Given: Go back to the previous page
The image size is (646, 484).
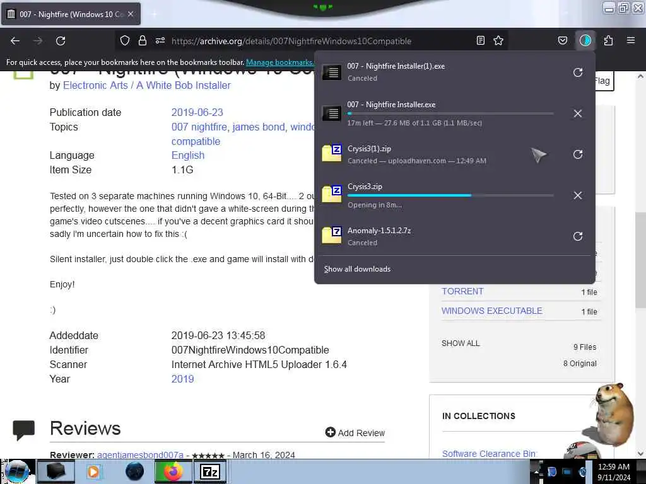Looking at the screenshot, I should 15,41.
